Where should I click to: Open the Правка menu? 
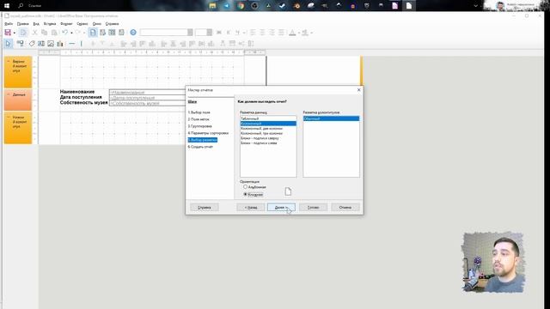(x=23, y=24)
